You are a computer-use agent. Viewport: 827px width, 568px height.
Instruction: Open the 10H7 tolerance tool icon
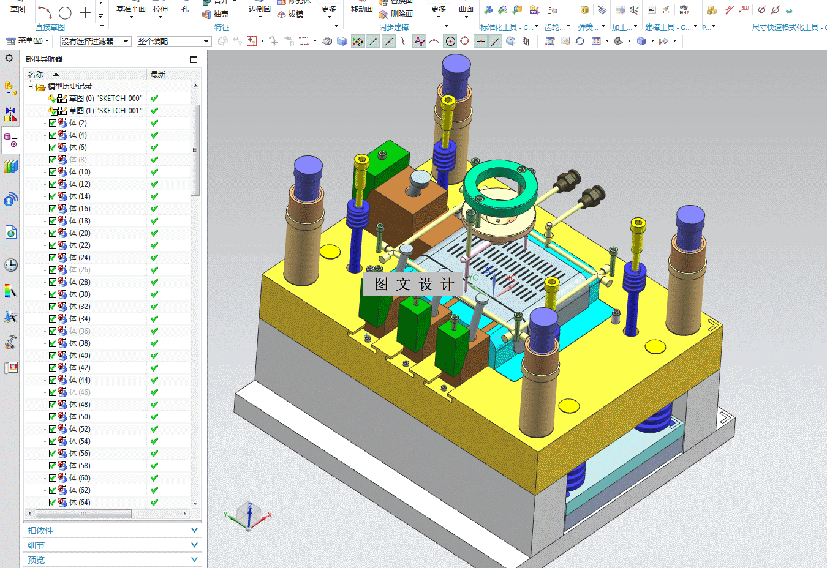(x=684, y=10)
